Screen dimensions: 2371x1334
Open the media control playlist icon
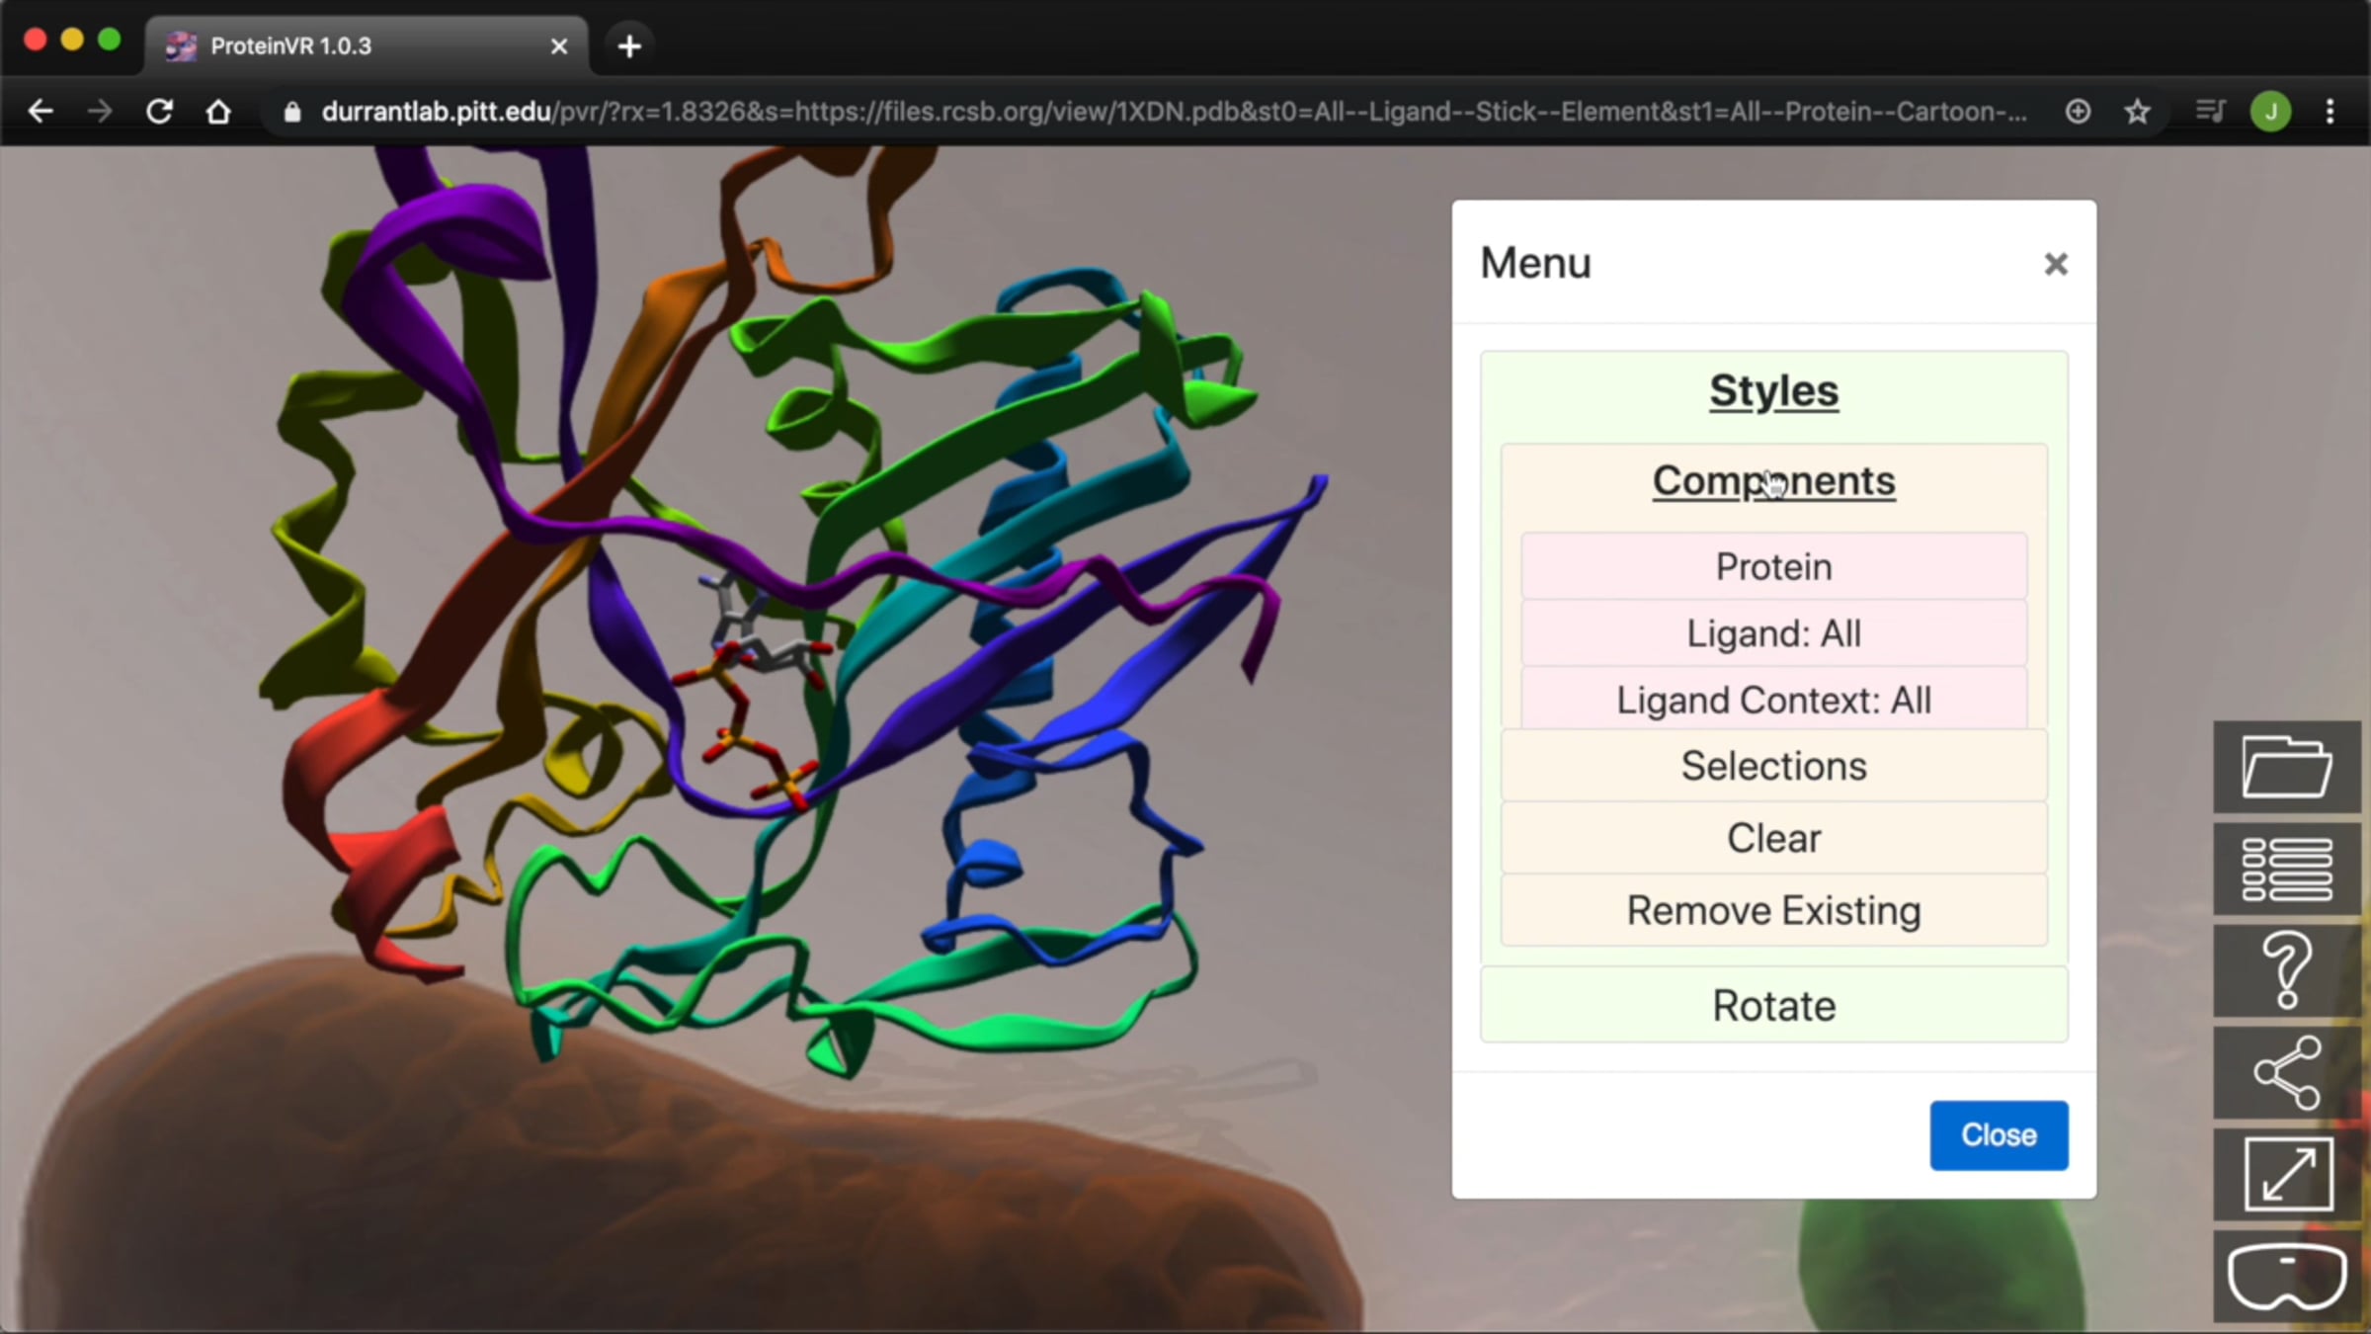click(2210, 112)
